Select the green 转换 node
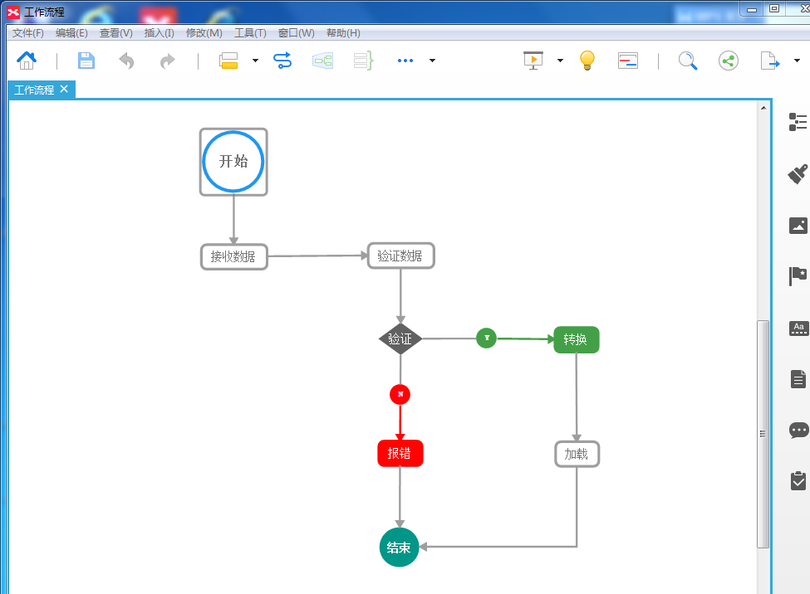Image resolution: width=810 pixels, height=594 pixels. [x=576, y=339]
